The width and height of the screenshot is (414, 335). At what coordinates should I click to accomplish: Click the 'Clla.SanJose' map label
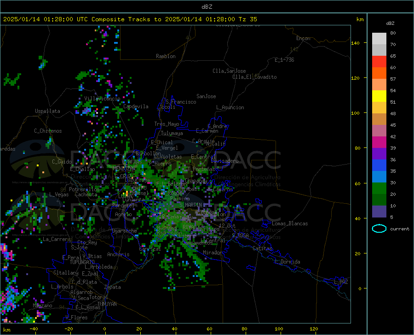(229, 71)
